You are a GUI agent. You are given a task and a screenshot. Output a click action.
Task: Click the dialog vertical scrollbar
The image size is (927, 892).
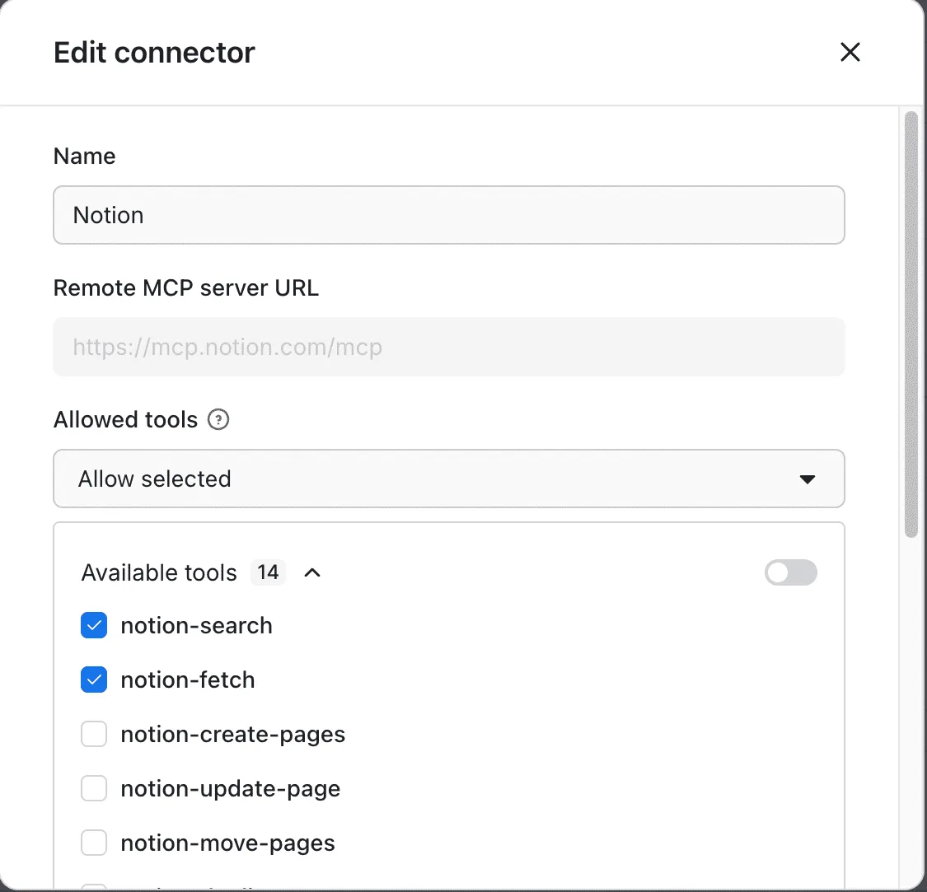(x=911, y=324)
